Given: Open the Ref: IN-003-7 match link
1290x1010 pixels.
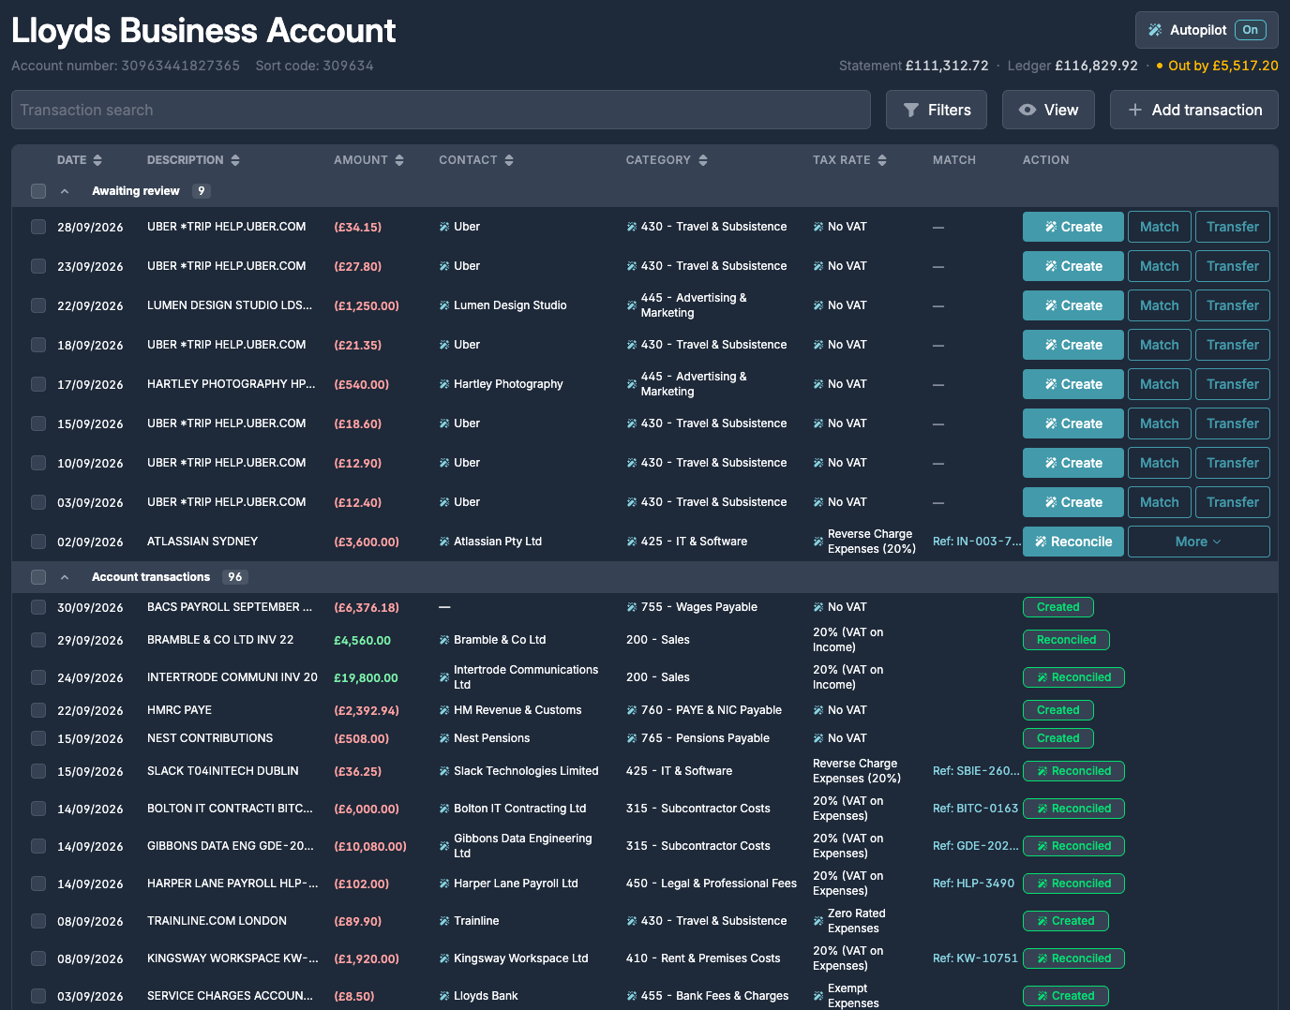Looking at the screenshot, I should (x=977, y=542).
